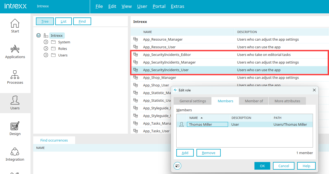
Task: Confirm dialog with OK
Action: click(x=262, y=166)
